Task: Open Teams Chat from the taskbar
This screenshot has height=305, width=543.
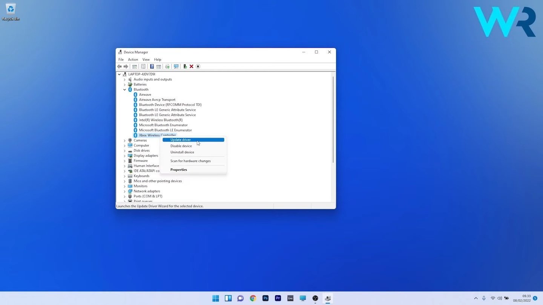Action: pyautogui.click(x=241, y=298)
